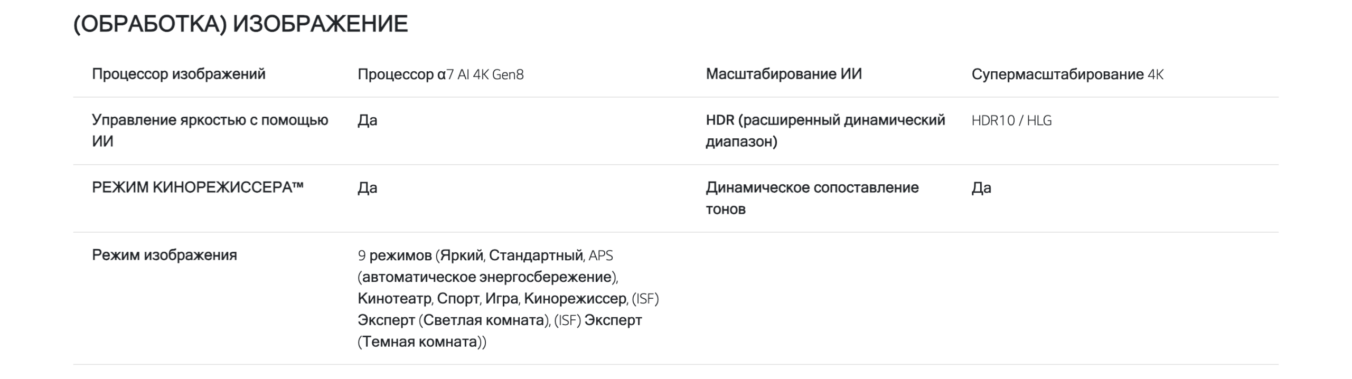The image size is (1352, 379).
Task: Select the "Супермасштабирование 4K" value
Action: 1067,74
